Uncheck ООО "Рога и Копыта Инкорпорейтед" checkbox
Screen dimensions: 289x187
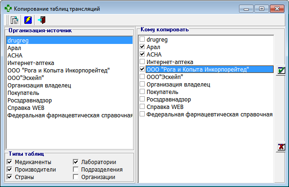coord(142,69)
